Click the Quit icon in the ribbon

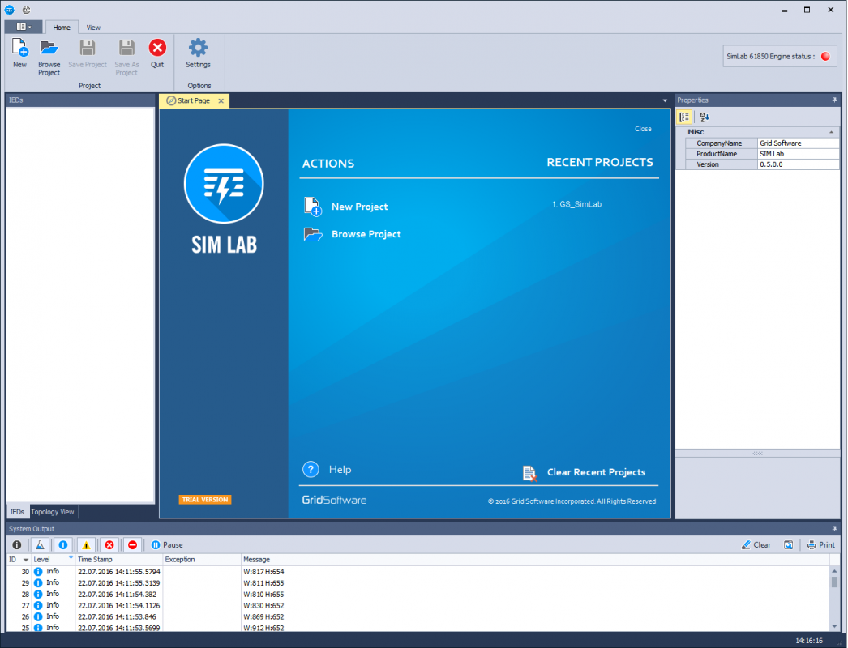[x=157, y=47]
